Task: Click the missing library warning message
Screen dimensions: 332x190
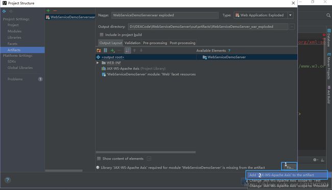Action: (183, 168)
